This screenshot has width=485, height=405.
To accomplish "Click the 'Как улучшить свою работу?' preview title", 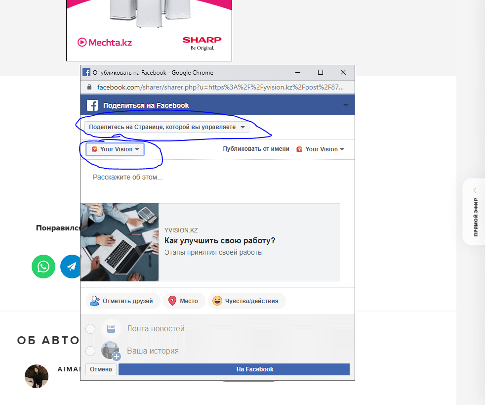I will click(220, 241).
